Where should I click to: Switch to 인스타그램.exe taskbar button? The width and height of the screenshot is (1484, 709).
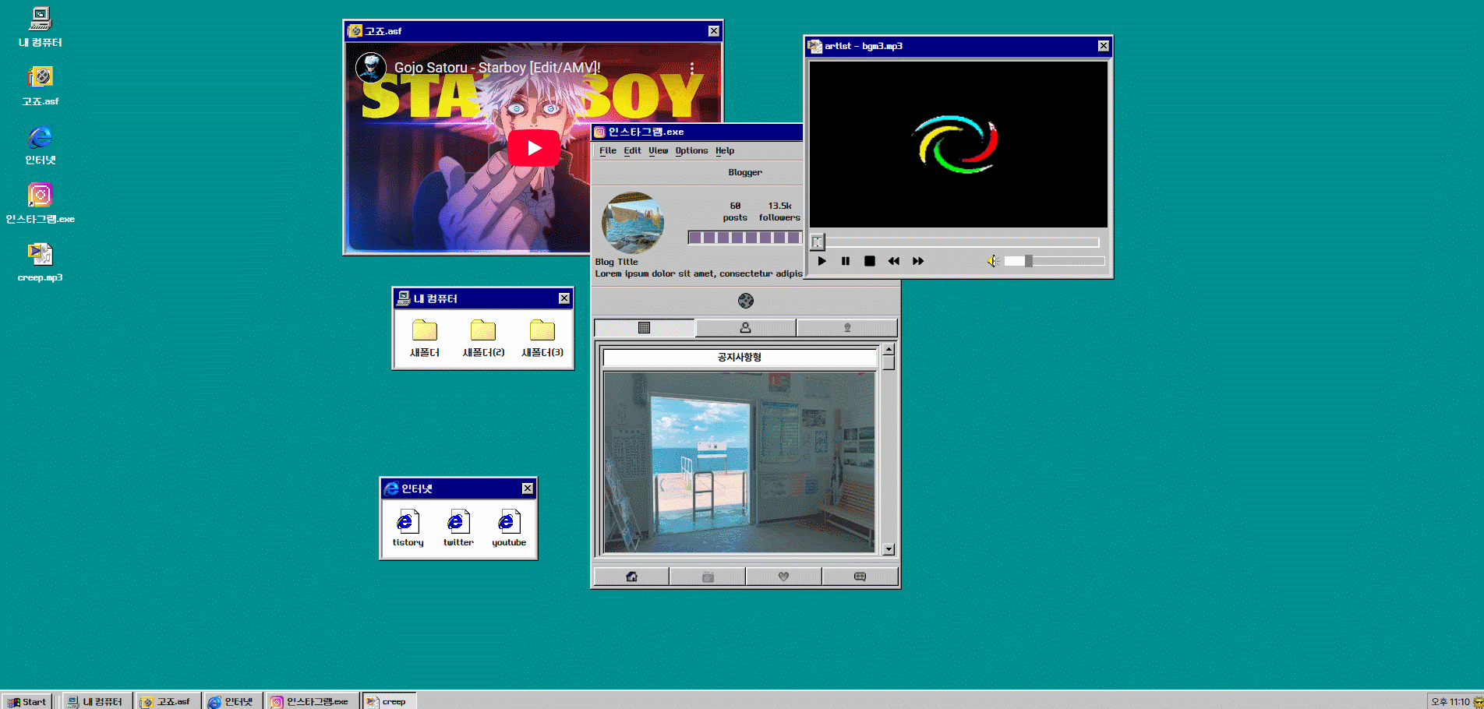tap(312, 701)
